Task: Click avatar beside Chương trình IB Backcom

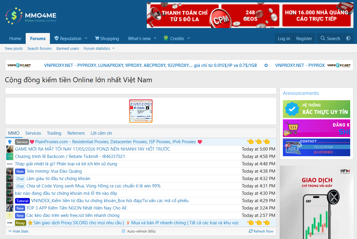Action: point(10,156)
